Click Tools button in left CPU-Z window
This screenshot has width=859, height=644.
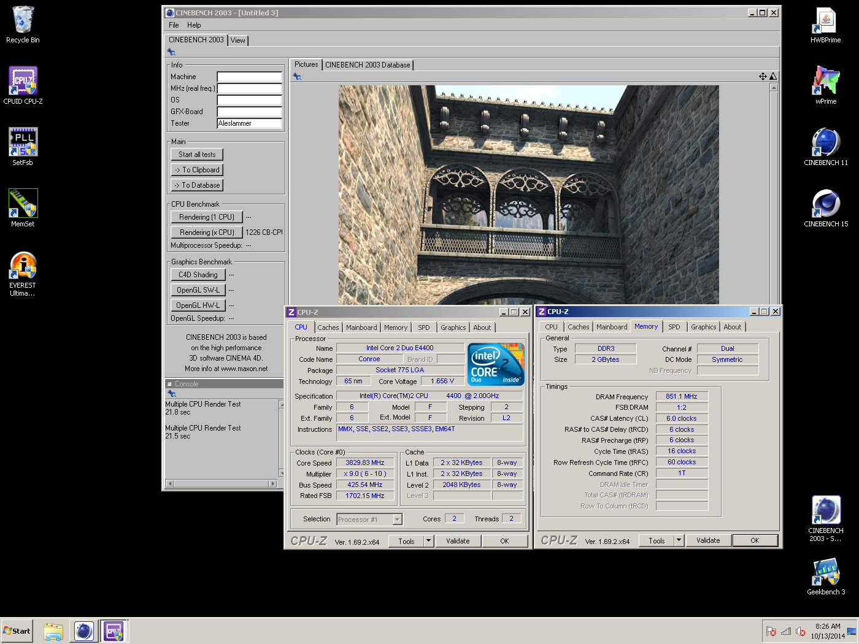pyautogui.click(x=406, y=541)
